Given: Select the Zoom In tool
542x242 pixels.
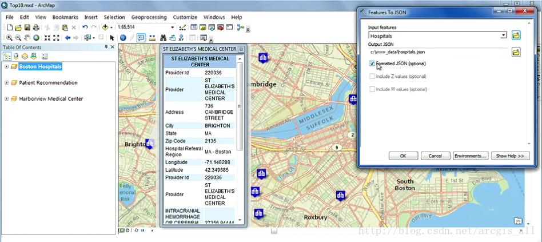Looking at the screenshot, I should (x=9, y=38).
